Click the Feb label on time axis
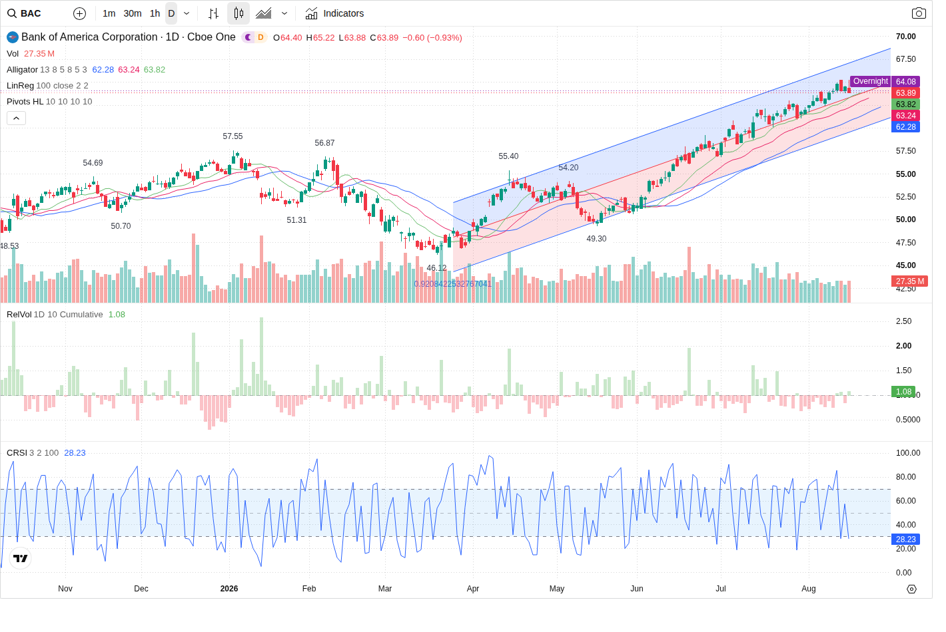The image size is (946, 632). [x=309, y=589]
